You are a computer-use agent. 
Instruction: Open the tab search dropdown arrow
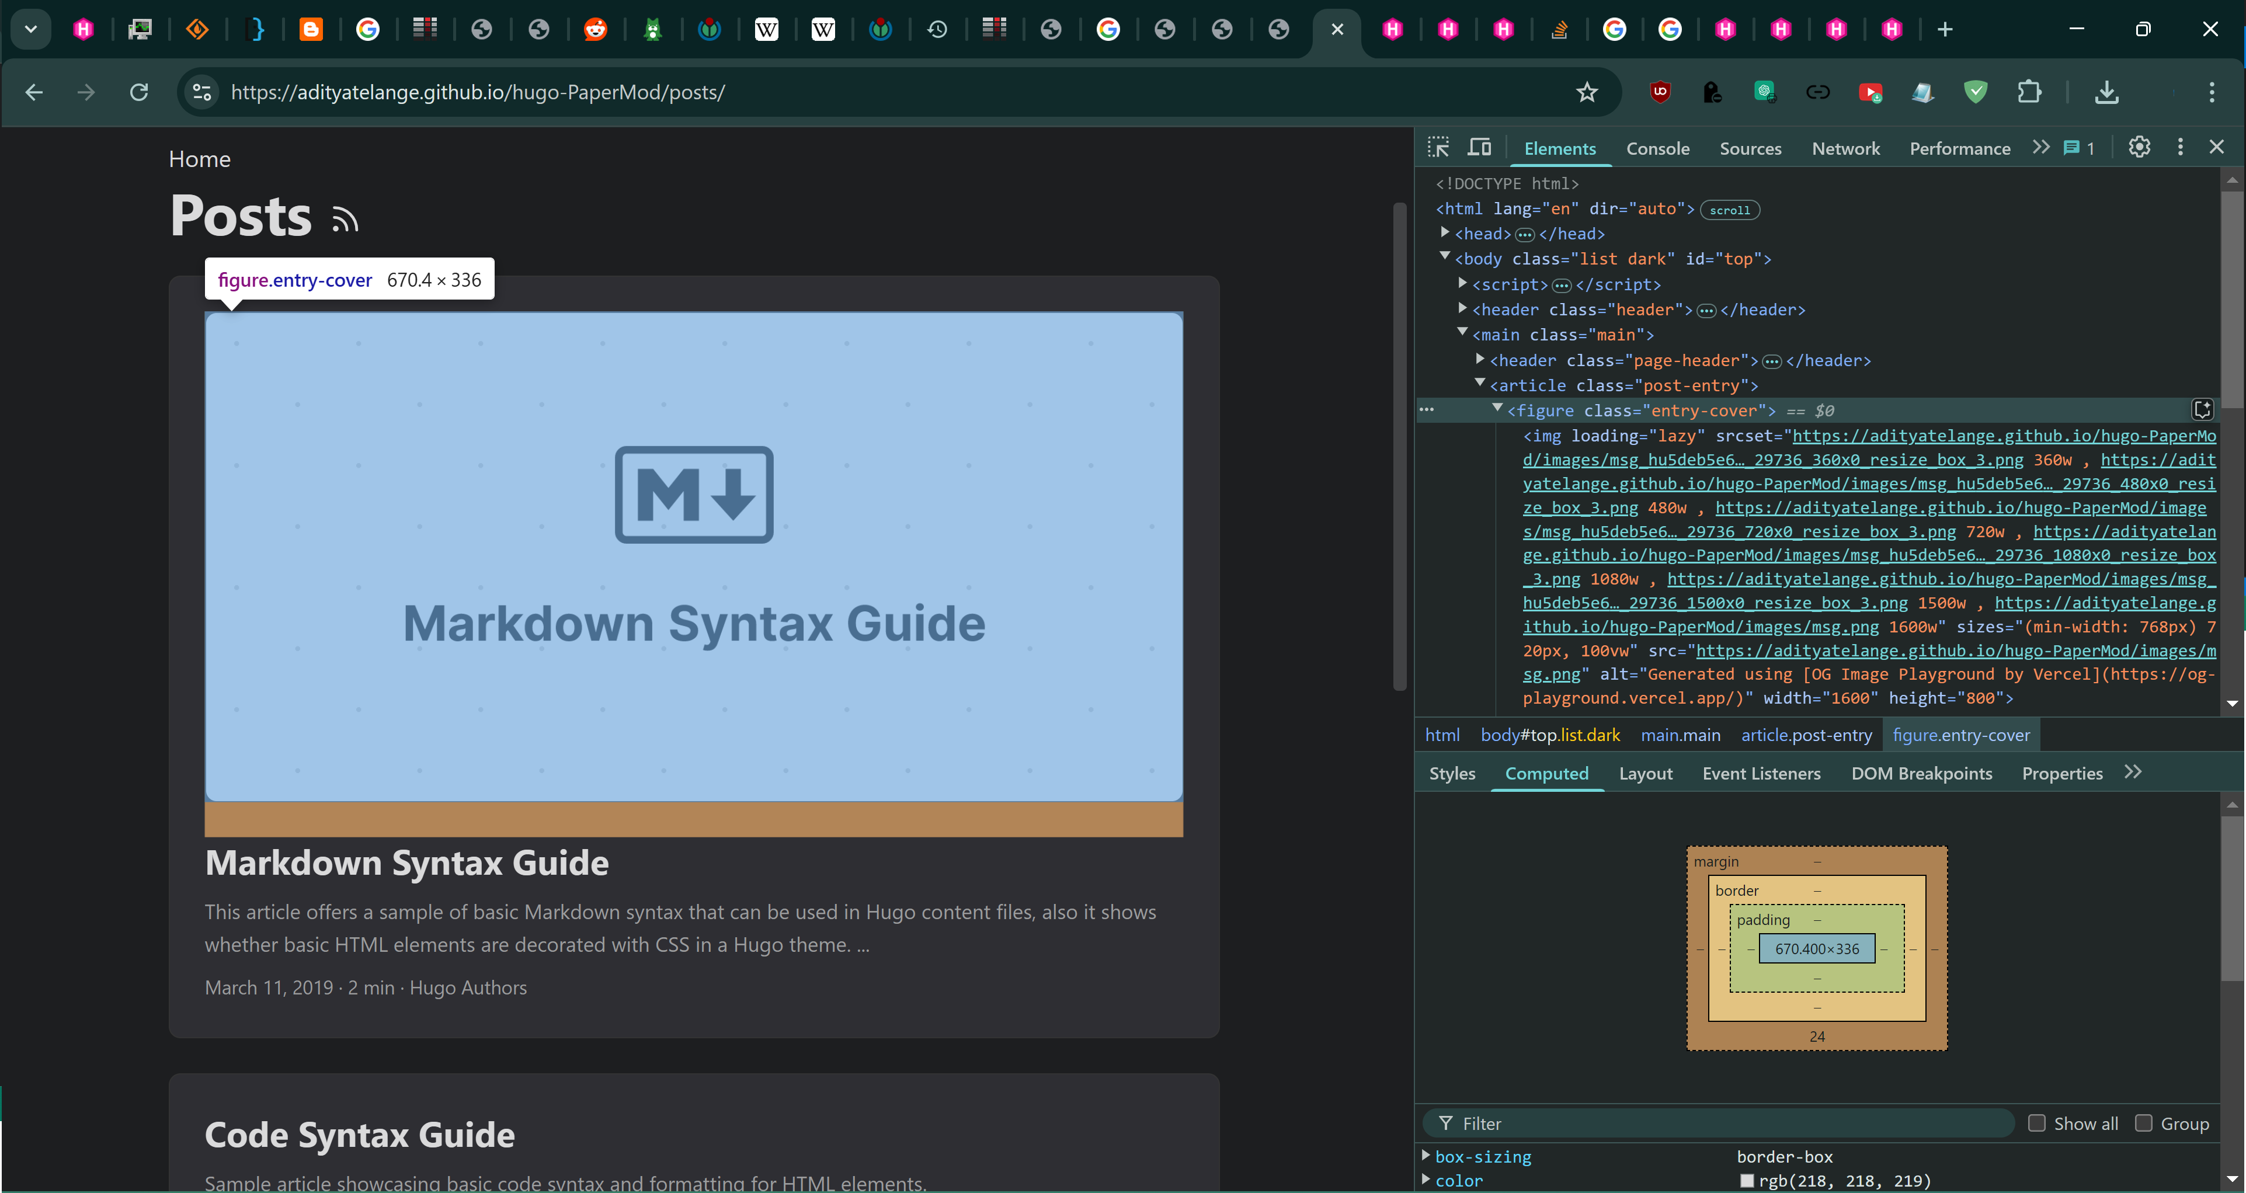pyautogui.click(x=30, y=29)
